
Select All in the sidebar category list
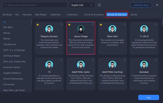(x=4, y=22)
